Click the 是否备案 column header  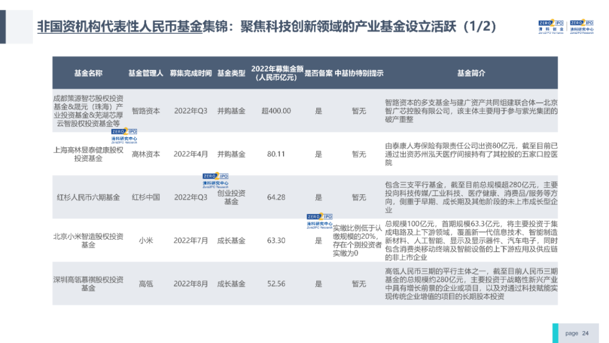319,73
